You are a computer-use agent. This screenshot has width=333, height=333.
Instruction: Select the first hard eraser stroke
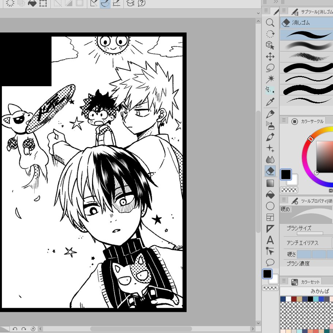pos(306,35)
